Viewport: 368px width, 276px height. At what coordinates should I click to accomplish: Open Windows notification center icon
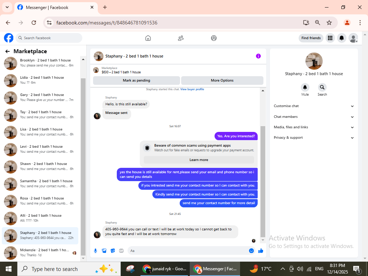click(357, 269)
